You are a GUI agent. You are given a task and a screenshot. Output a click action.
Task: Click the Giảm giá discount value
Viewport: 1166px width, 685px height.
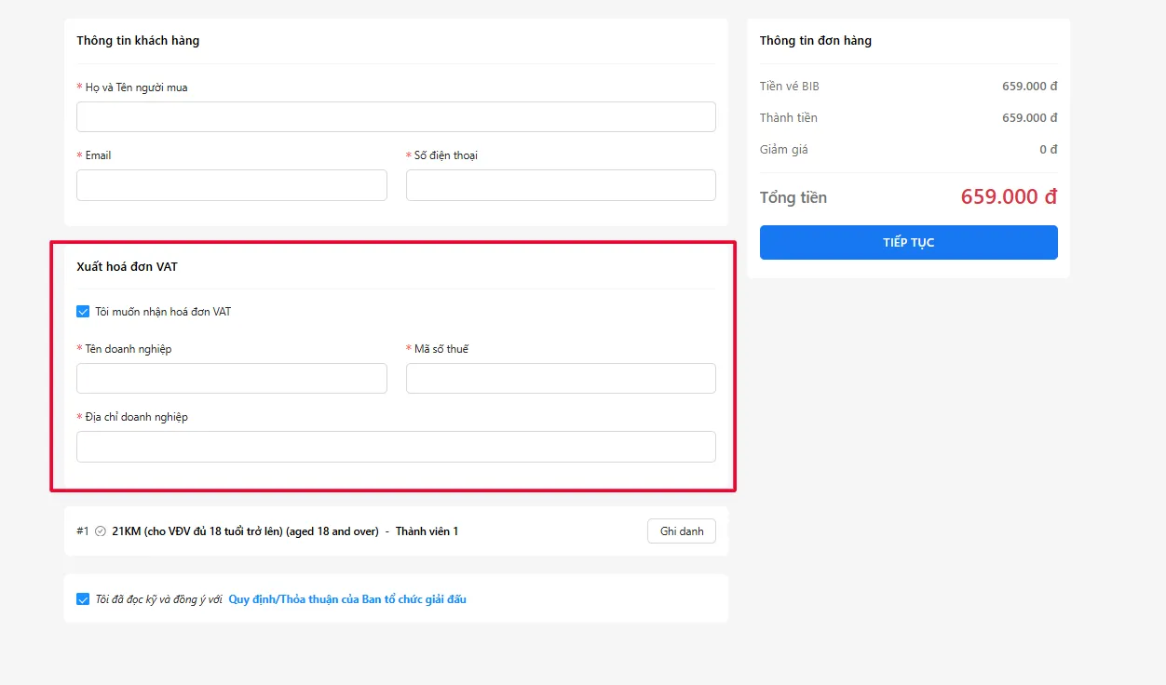coord(1048,150)
